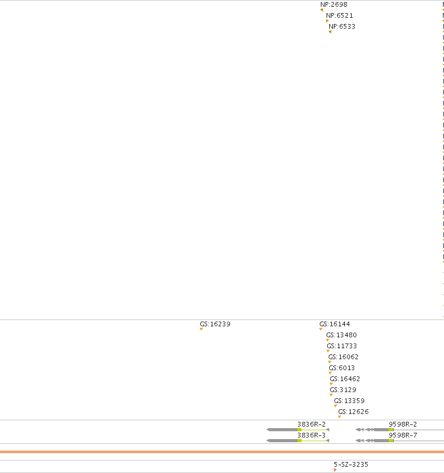The width and height of the screenshot is (444, 473).
Task: Click the 3836R-3 label text
Action: tap(311, 435)
